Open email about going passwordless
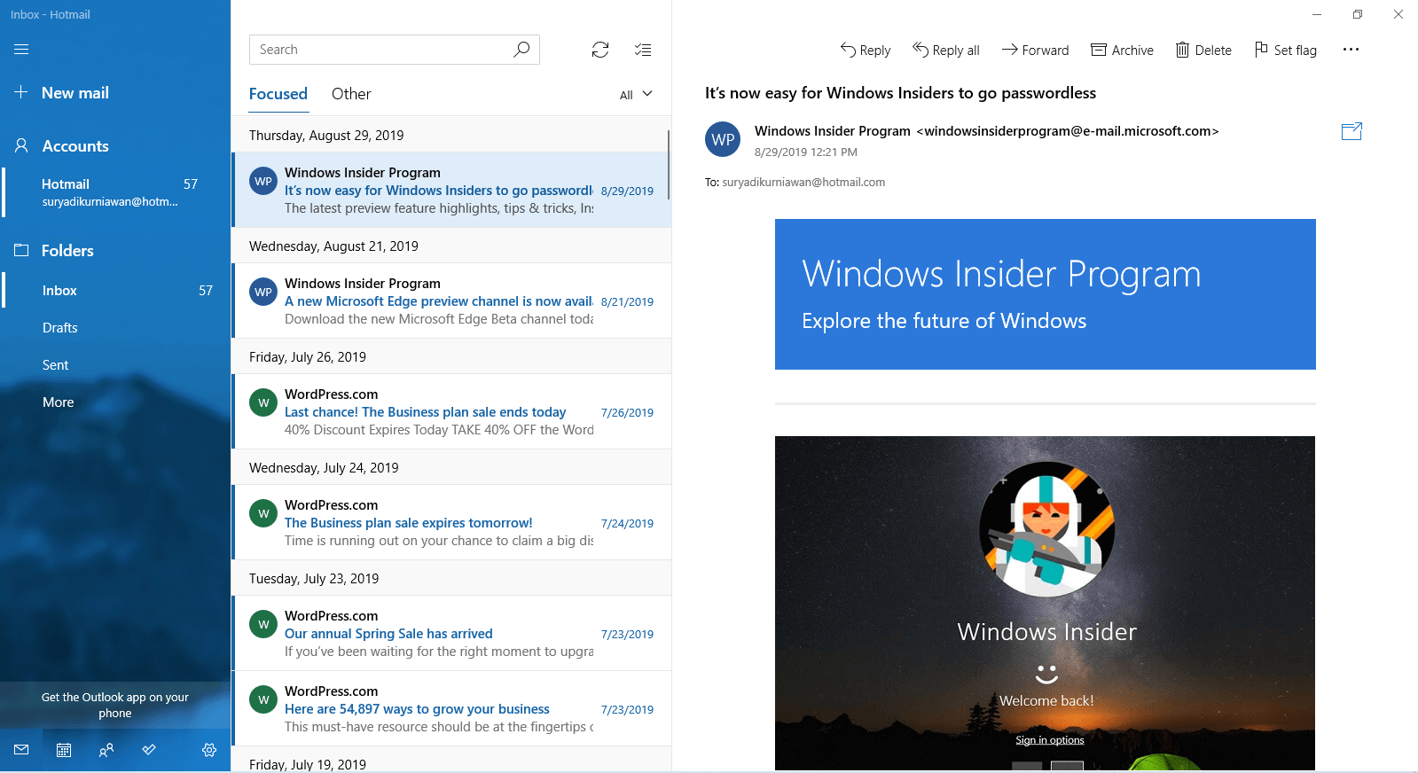This screenshot has height=773, width=1418. pos(452,190)
